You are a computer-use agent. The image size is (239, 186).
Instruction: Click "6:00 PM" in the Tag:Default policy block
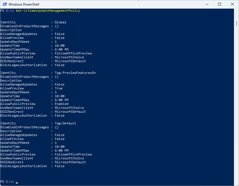[x=61, y=150]
